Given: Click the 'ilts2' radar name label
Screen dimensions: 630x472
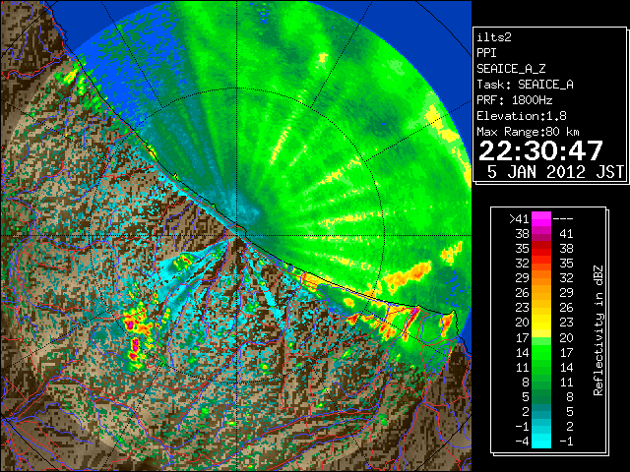Looking at the screenshot, I should click(494, 37).
